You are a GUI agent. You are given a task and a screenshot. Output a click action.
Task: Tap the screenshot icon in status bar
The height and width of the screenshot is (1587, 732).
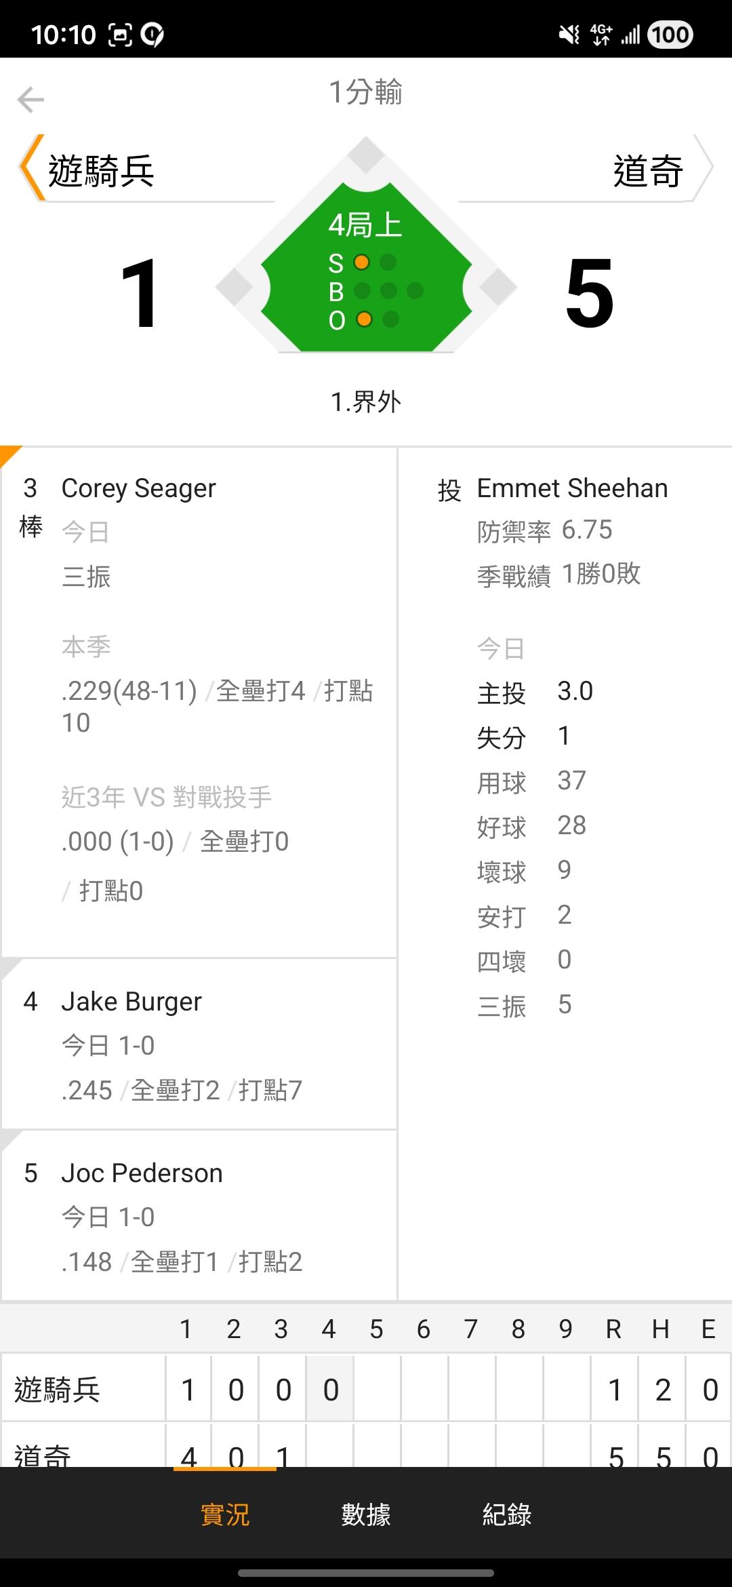coord(120,35)
